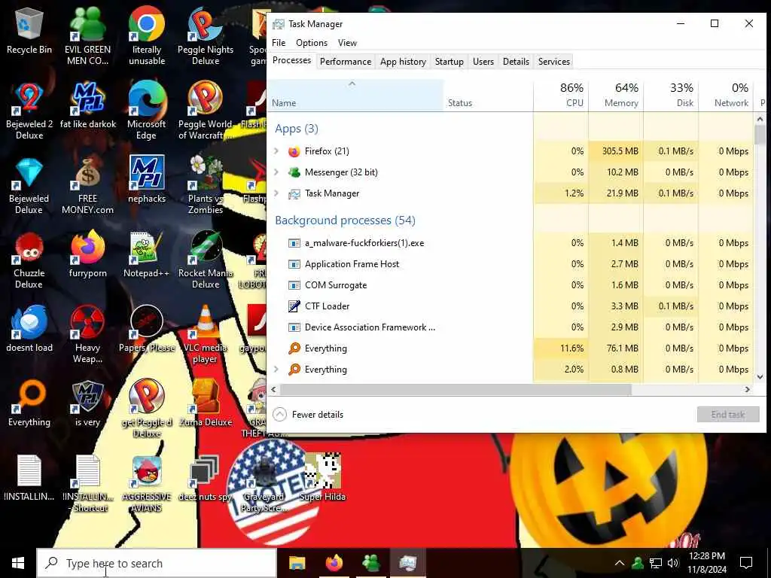
Task: Select the Chrome icon labeled literally unusable
Action: tap(147, 35)
